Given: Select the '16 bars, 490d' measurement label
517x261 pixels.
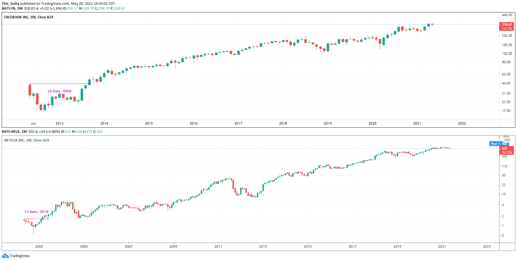Looking at the screenshot, I should 59,91.
